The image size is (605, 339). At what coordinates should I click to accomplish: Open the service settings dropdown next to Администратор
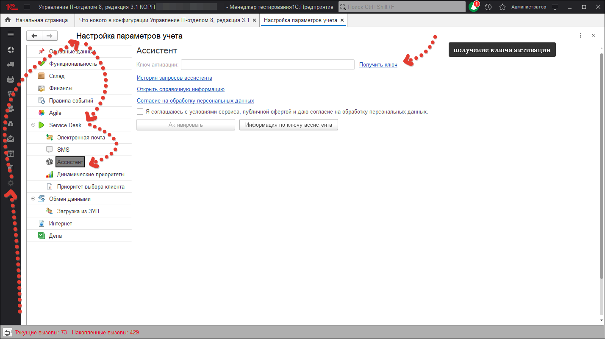[555, 7]
